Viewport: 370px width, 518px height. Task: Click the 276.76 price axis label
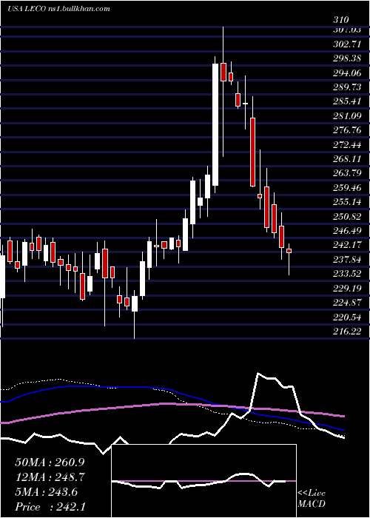point(347,129)
